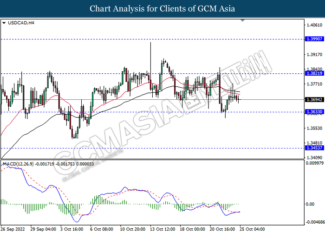This screenshot has height=232, width=325.
Task: Select the 1.36330 support level label
Action: (x=314, y=112)
